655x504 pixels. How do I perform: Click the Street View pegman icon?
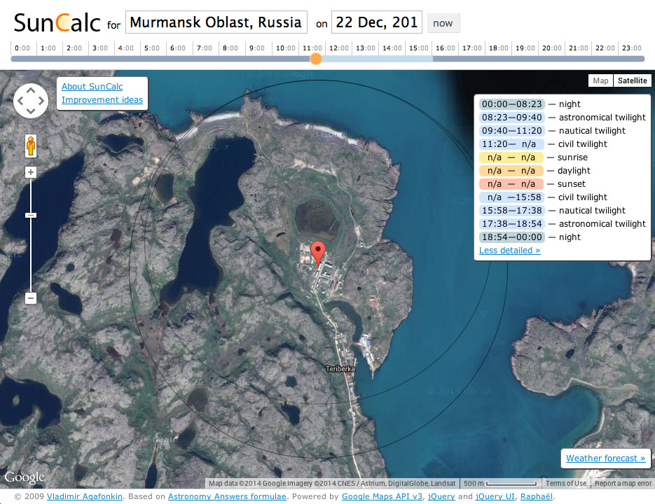coord(31,146)
